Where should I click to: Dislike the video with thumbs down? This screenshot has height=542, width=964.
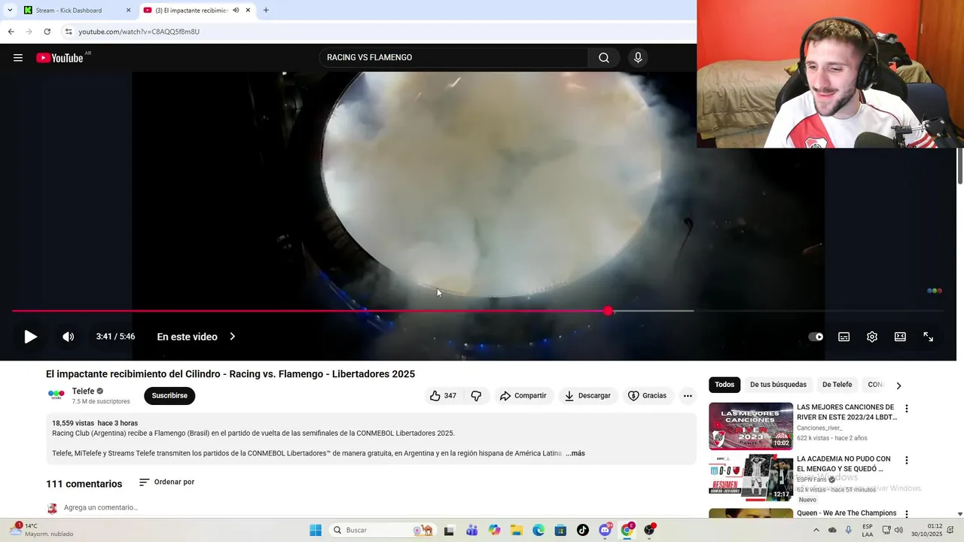pyautogui.click(x=476, y=396)
